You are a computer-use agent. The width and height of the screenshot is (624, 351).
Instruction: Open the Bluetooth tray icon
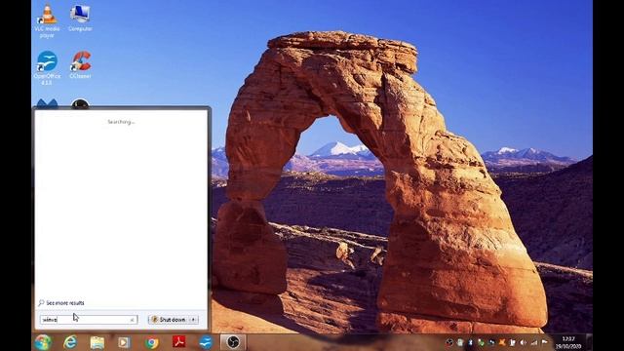470,342
